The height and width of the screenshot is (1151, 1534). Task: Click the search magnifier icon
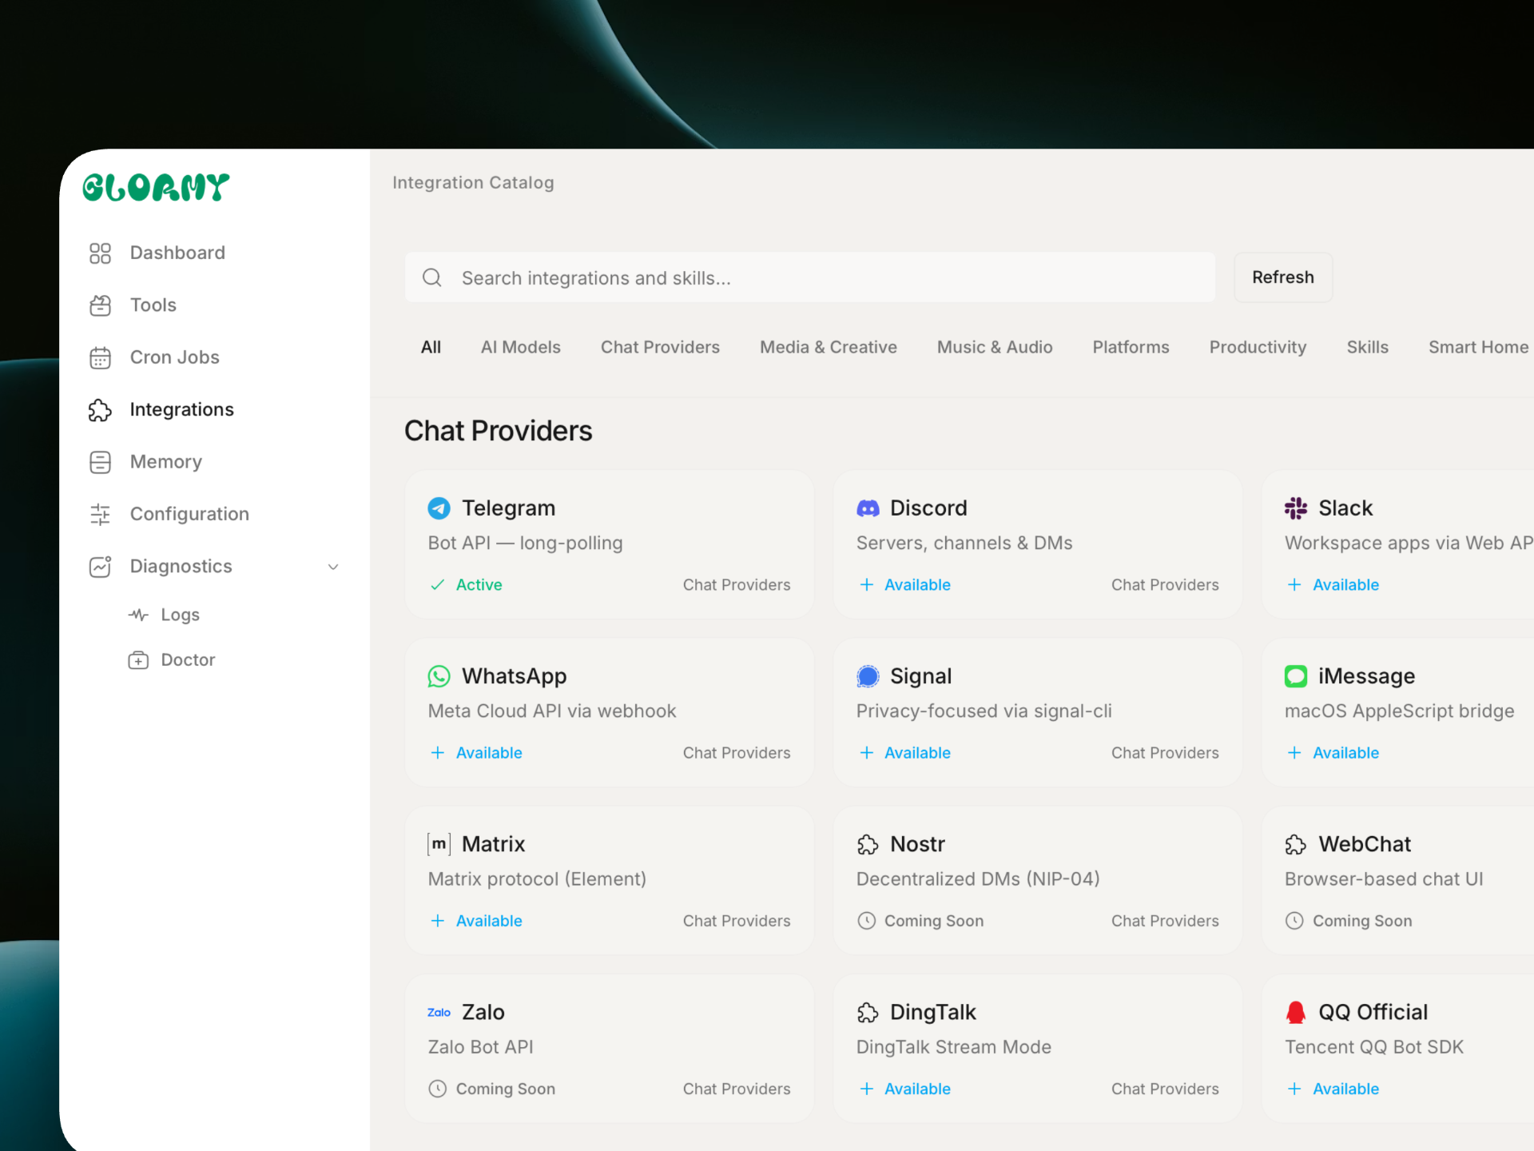point(432,277)
